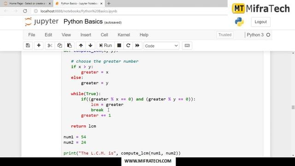Click the Jupyter logo
The image size is (295, 166).
tap(41, 22)
